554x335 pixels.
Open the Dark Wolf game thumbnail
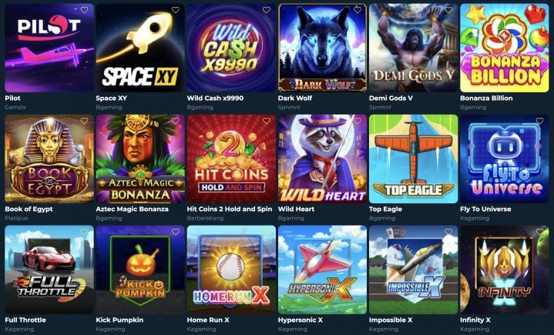322,48
